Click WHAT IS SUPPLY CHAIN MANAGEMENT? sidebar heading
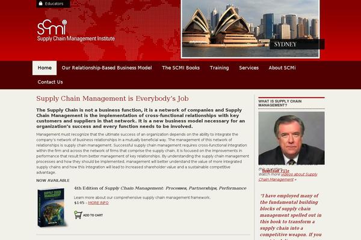Screen dimensions: 361x240 point(280,103)
